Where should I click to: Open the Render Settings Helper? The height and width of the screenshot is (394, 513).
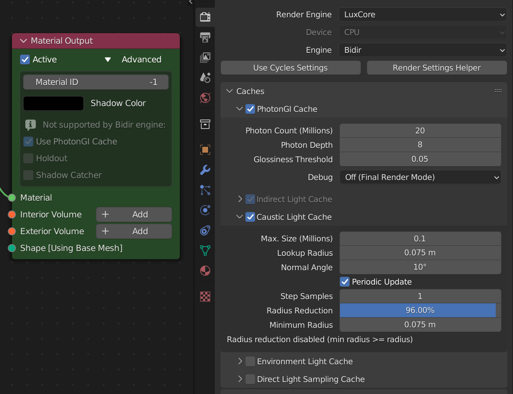(436, 68)
